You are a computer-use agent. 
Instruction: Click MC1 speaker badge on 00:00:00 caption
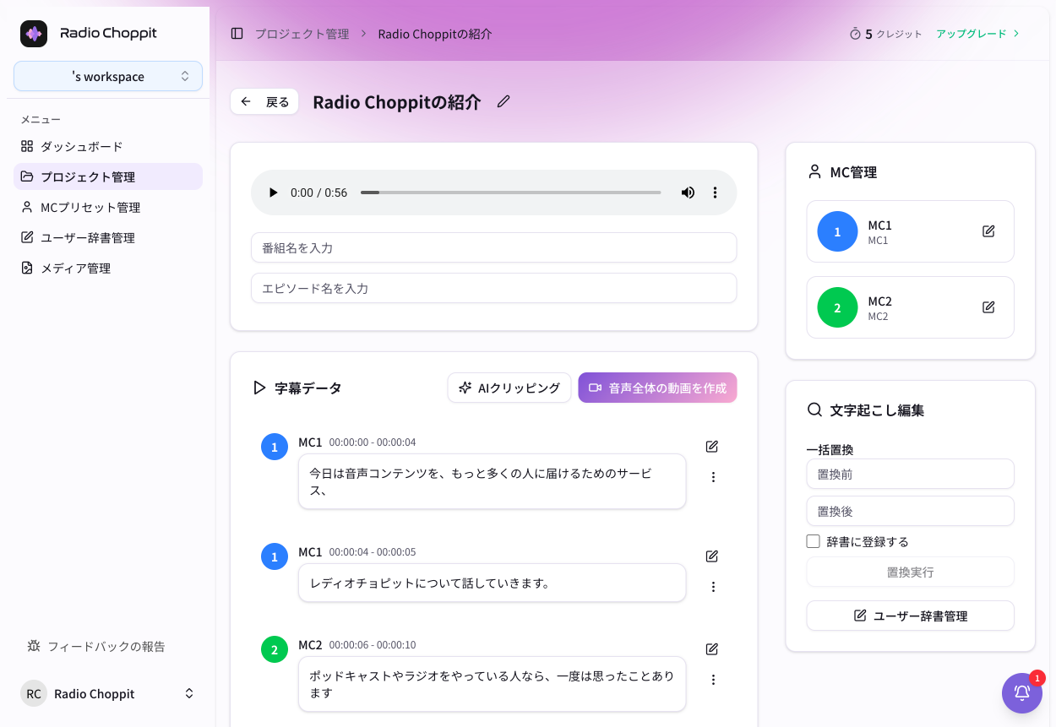click(x=275, y=447)
